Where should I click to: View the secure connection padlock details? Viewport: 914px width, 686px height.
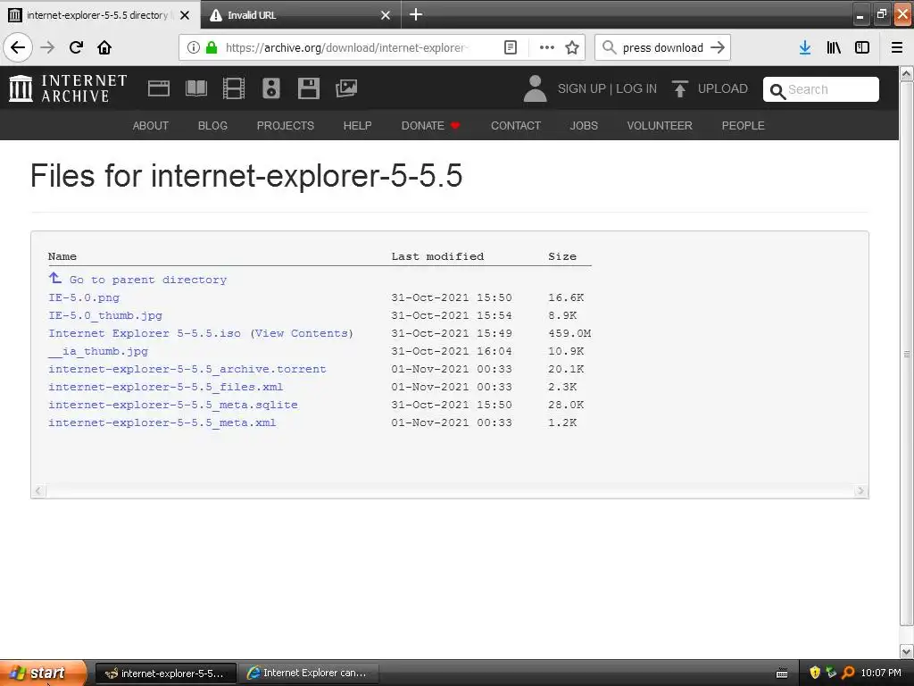(x=212, y=47)
